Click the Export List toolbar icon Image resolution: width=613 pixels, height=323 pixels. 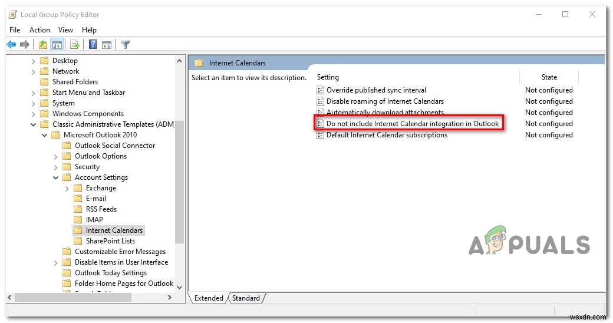(x=75, y=45)
